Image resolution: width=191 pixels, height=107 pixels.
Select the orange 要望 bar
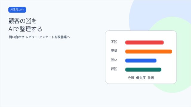[149, 51]
